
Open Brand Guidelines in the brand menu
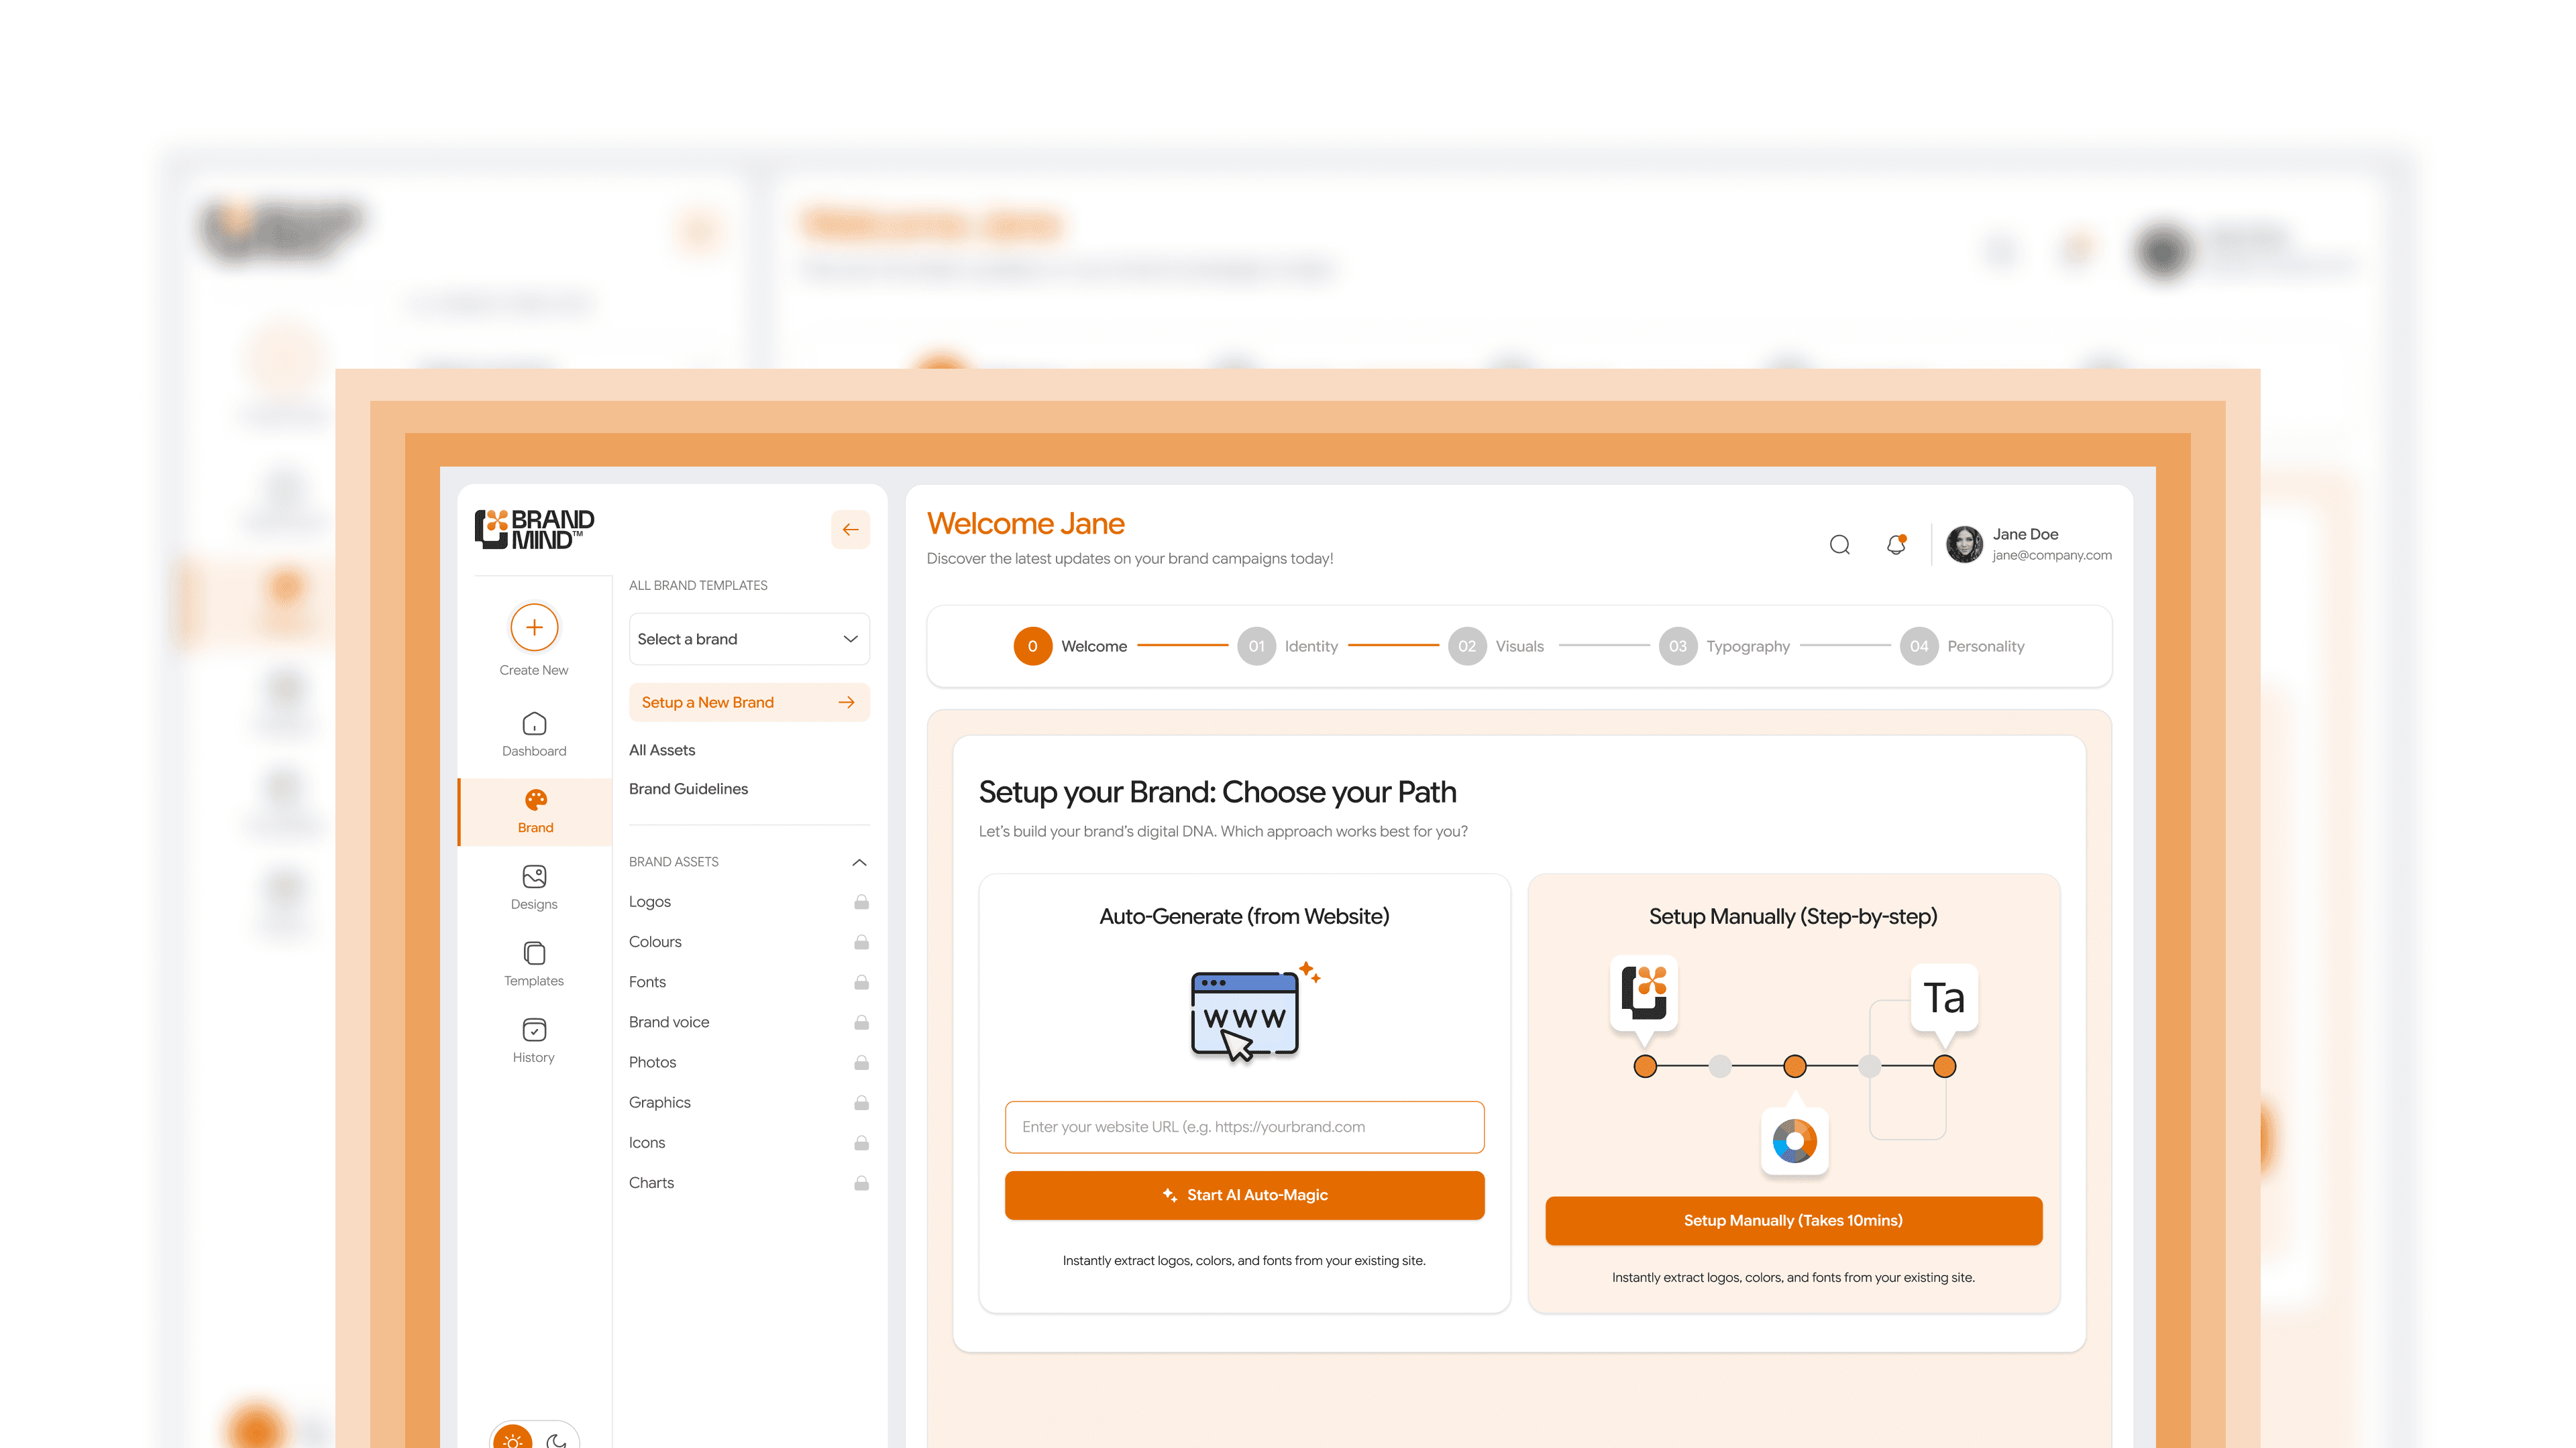688,788
